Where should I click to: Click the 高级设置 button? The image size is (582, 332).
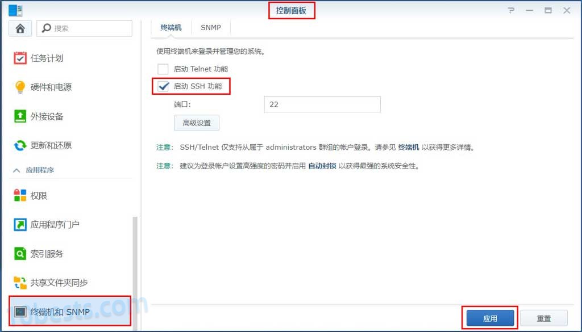tap(197, 123)
